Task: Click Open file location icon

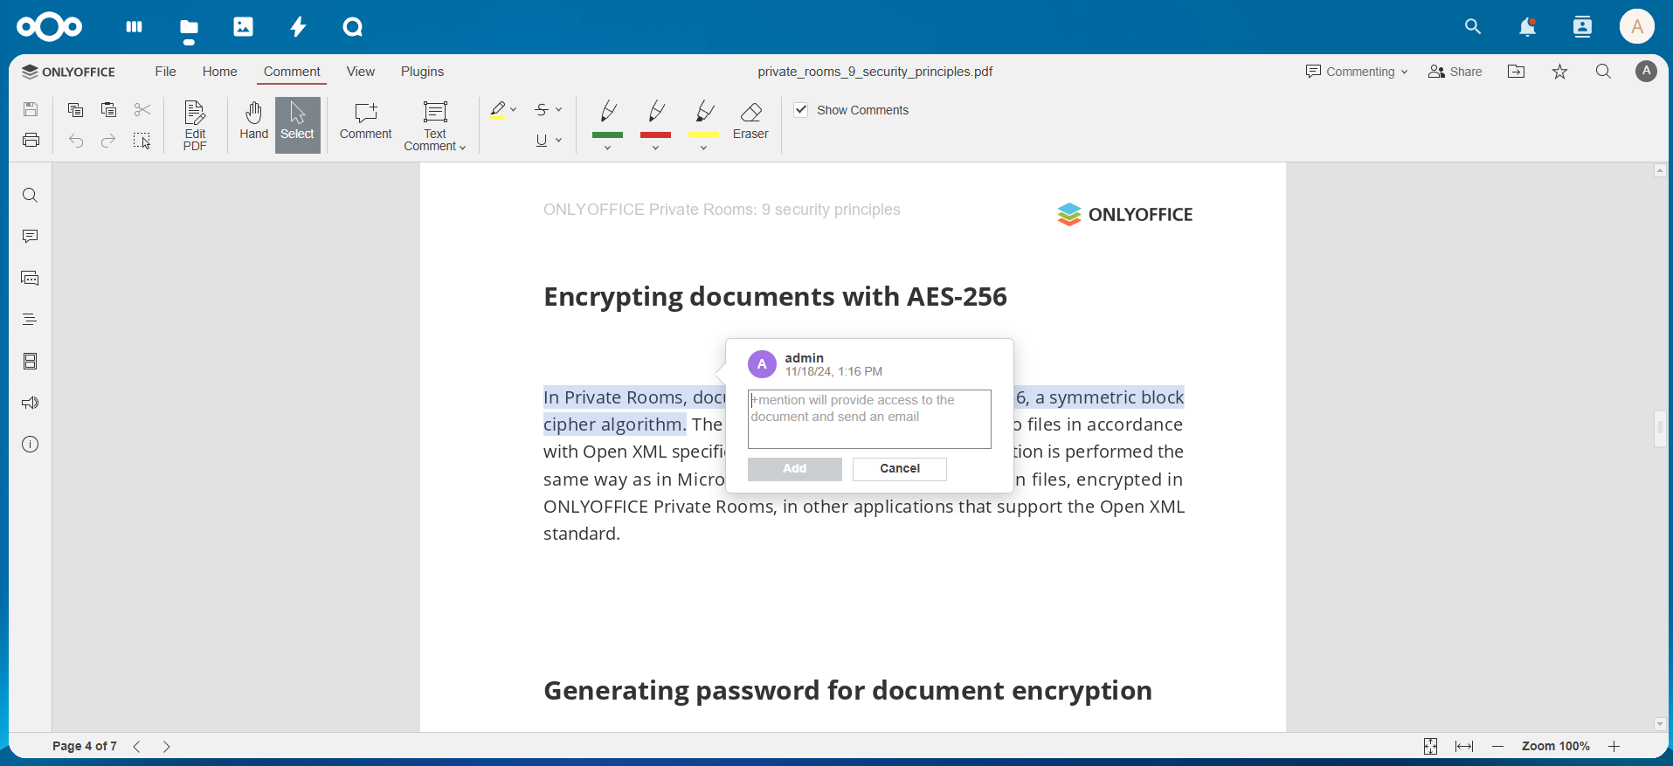Action: click(1517, 72)
